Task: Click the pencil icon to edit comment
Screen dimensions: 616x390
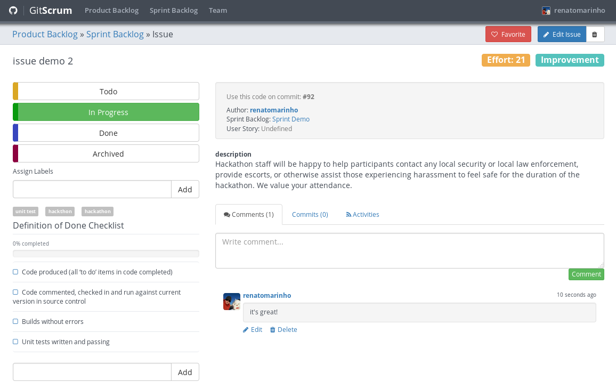Action: click(246, 330)
